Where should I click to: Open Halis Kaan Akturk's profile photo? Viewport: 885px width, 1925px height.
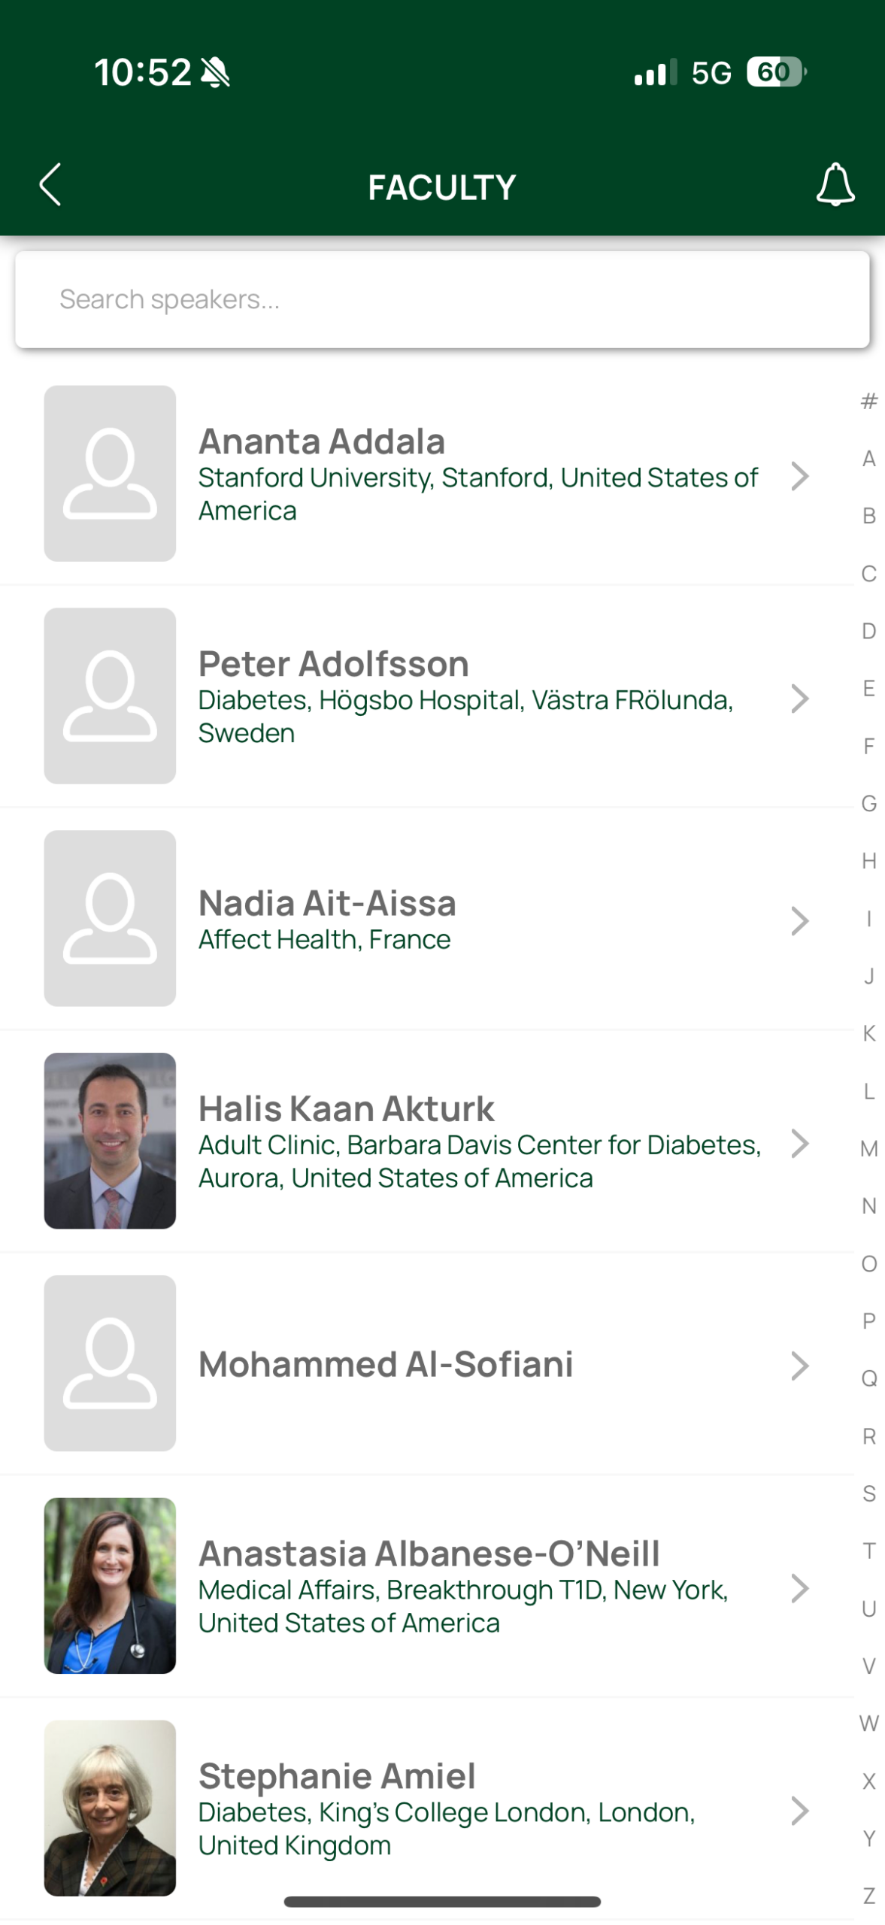(x=110, y=1140)
